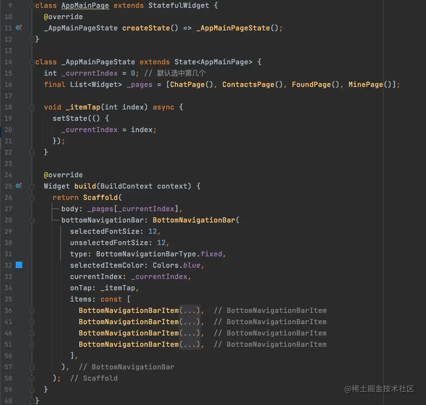Click the override gutter icon beside createState

pos(19,28)
